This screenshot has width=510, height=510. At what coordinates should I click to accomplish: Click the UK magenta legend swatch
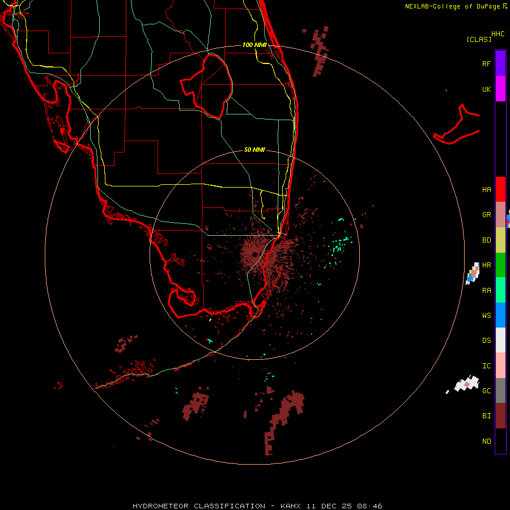pos(500,89)
